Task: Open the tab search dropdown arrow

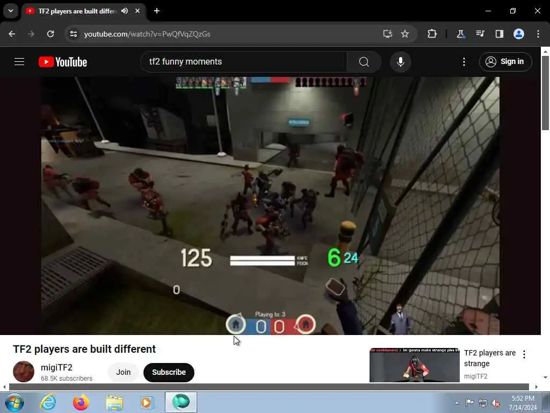Action: point(11,11)
